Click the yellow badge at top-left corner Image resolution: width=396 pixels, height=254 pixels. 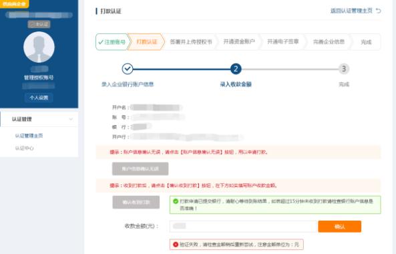click(14, 3)
